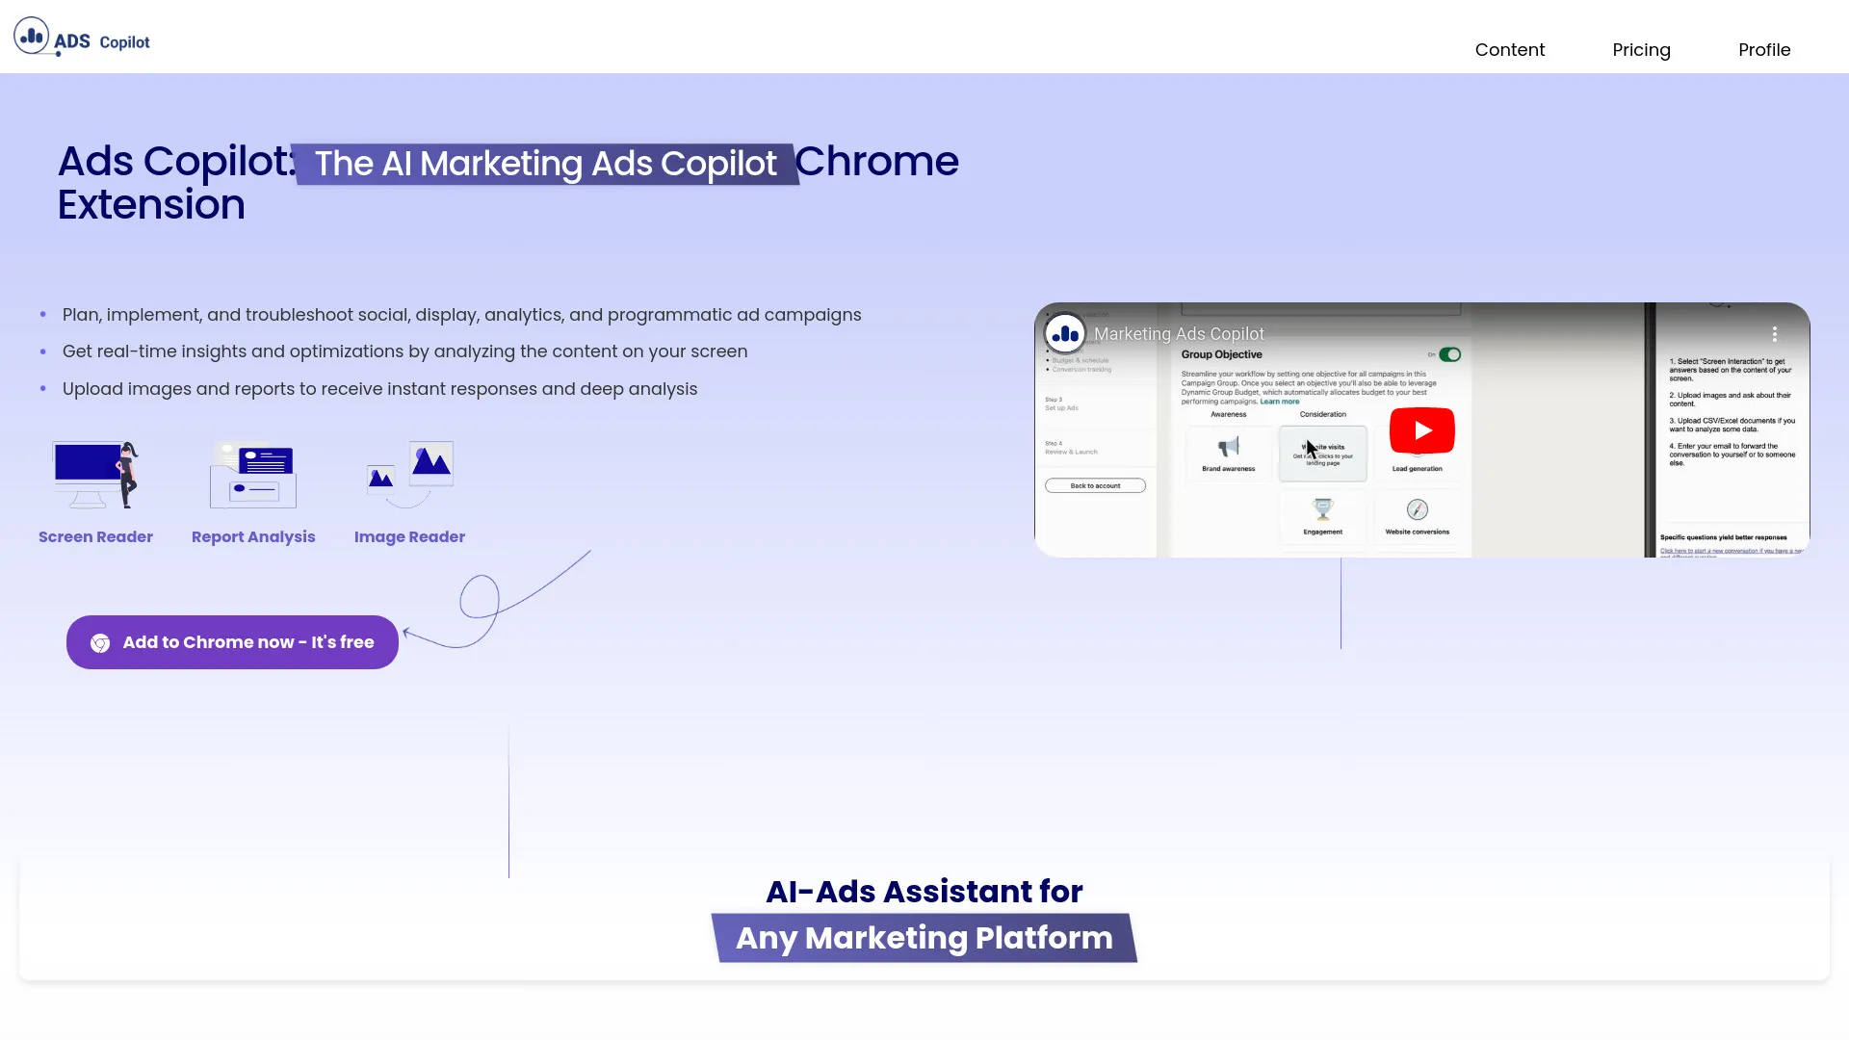
Task: Open the Learn more link under Group Objective
Action: (1279, 401)
